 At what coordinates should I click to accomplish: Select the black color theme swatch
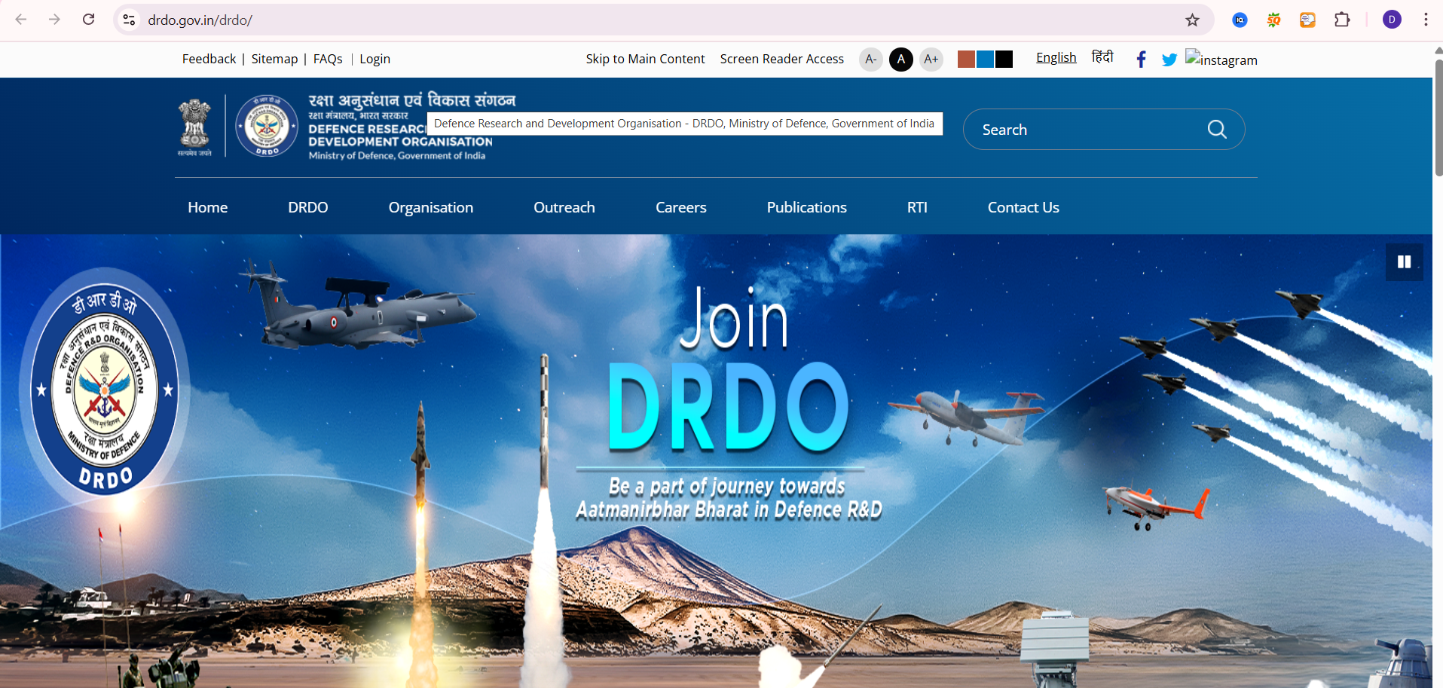tap(1004, 60)
